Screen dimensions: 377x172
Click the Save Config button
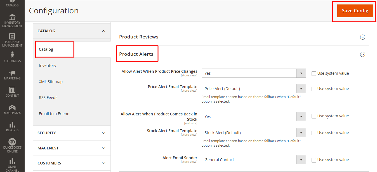click(355, 11)
